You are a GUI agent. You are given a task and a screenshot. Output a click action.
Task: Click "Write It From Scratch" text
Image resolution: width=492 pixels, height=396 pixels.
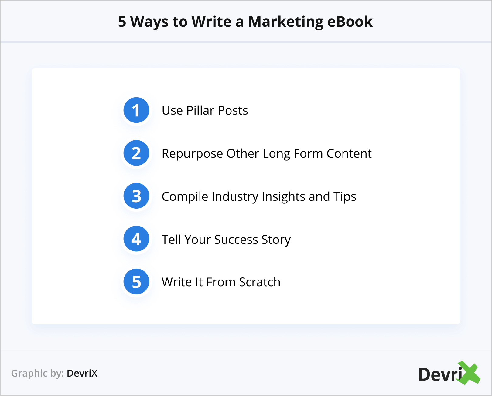click(x=221, y=282)
